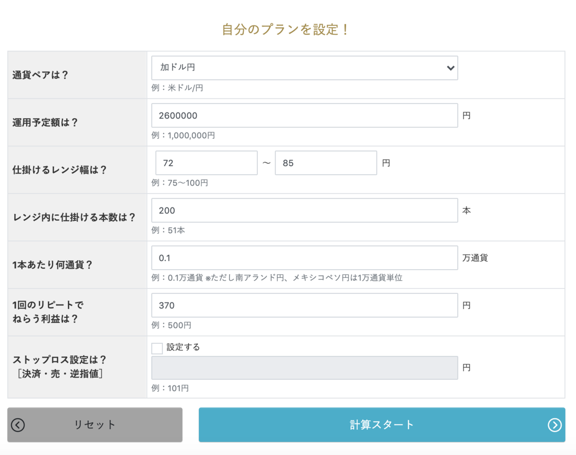The height and width of the screenshot is (455, 576).
Task: Click the リセット button
Action: coord(95,425)
